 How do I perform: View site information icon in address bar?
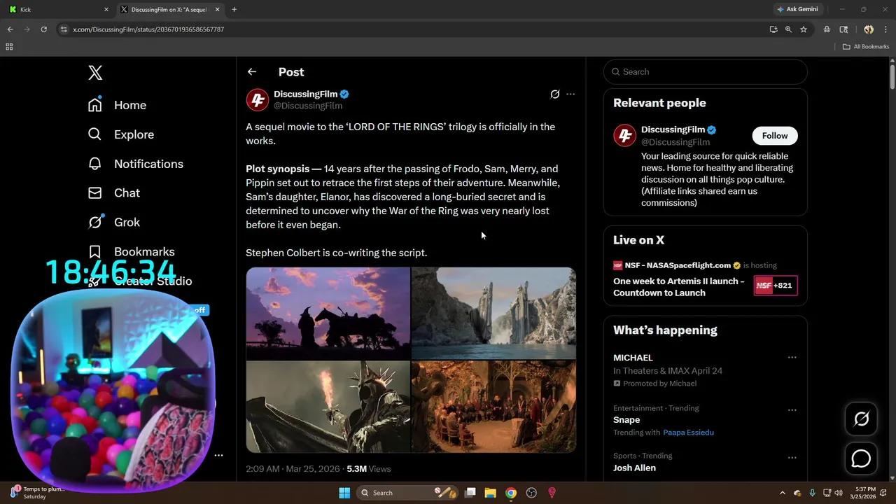64,29
